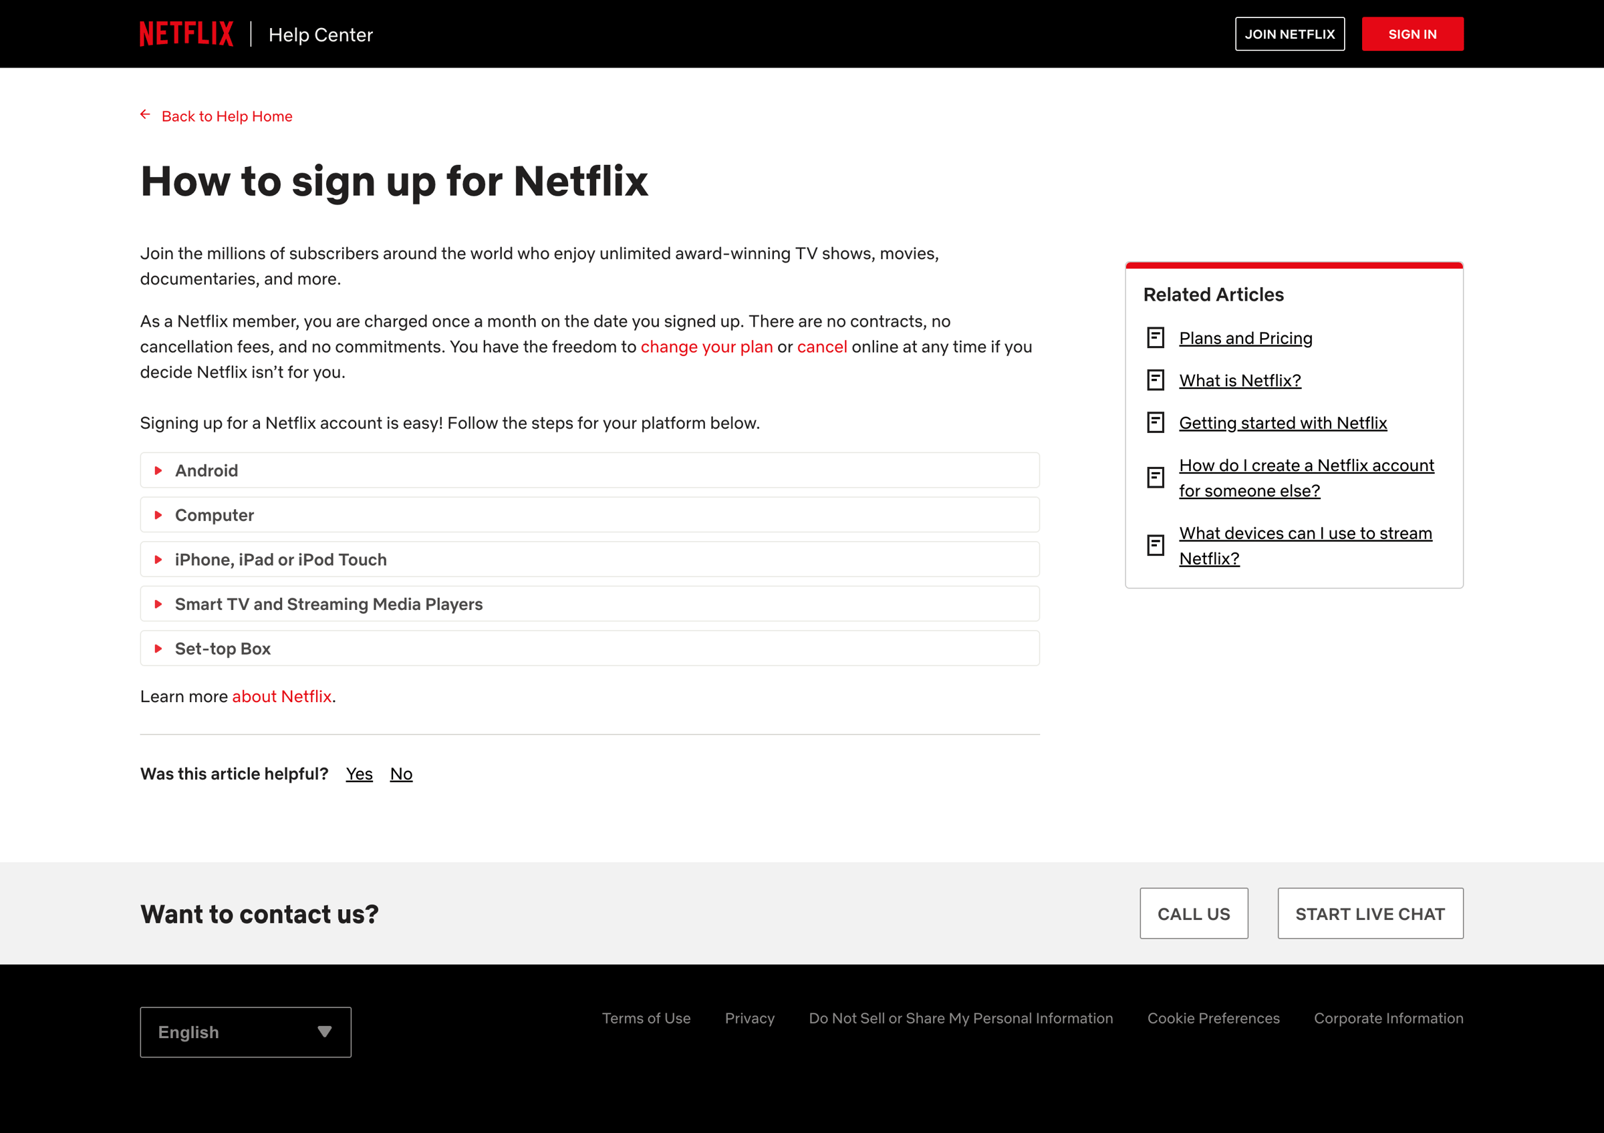Click the red triangle beside iPhone, iPad or iPod Touch
Viewport: 1604px width, 1133px height.
tap(158, 560)
